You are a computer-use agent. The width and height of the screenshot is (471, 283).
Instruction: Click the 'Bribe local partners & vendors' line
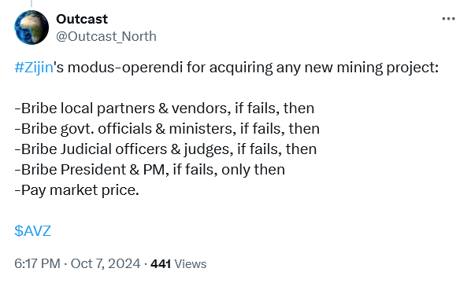(165, 108)
